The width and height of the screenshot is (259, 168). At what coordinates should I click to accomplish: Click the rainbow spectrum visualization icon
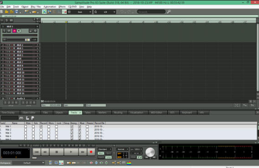tap(129, 163)
